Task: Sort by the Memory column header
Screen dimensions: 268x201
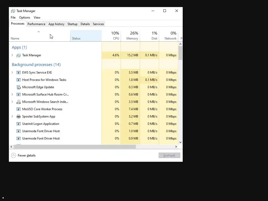Action: [130, 36]
